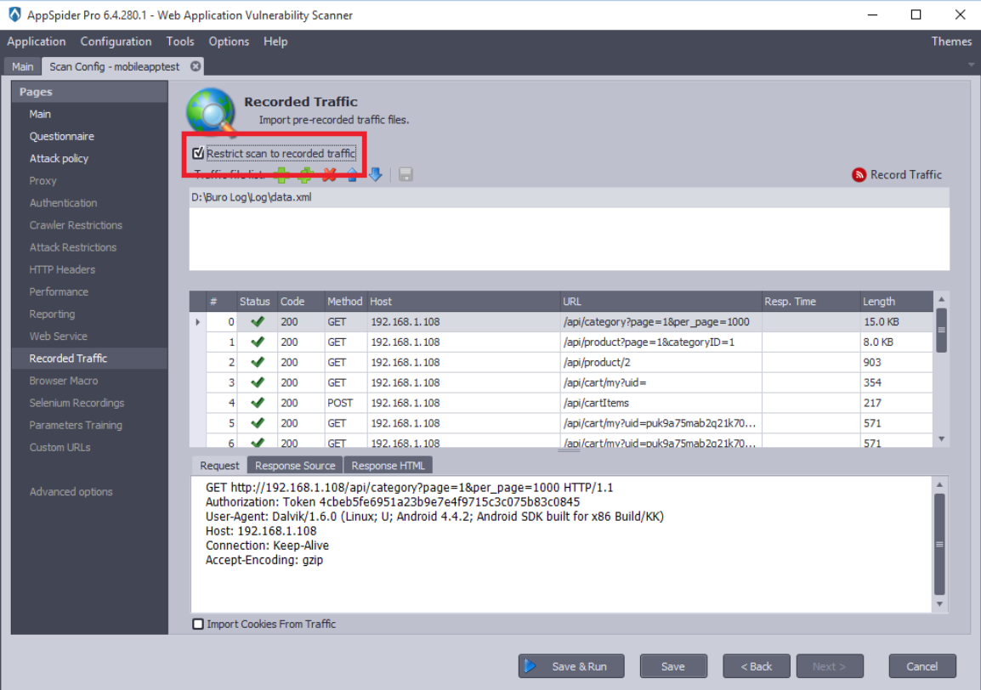Click the request pane vertical scrollbar thumb
This screenshot has width=981, height=690.
click(939, 544)
